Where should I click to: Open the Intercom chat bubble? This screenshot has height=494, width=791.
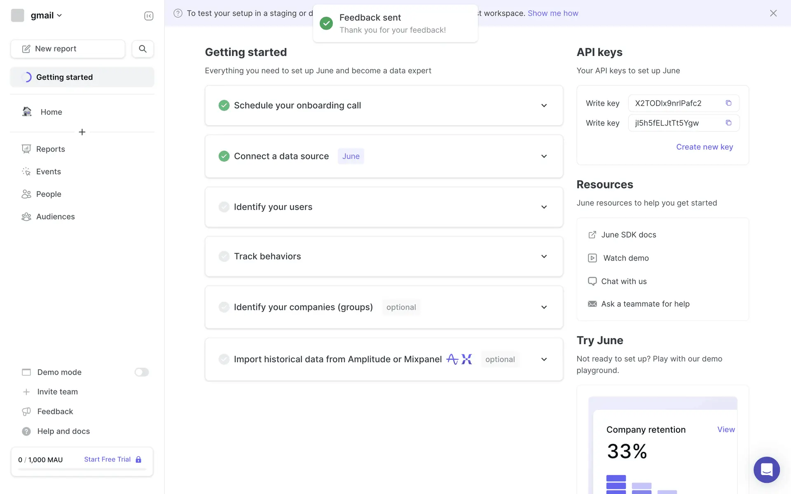tap(766, 469)
